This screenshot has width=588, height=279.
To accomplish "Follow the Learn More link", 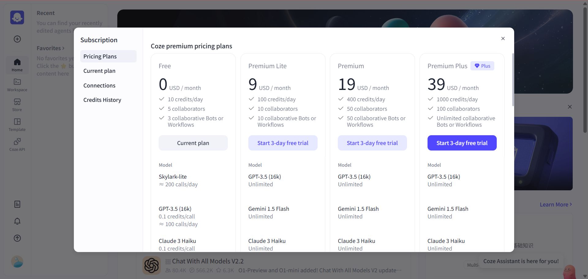I will (x=556, y=204).
